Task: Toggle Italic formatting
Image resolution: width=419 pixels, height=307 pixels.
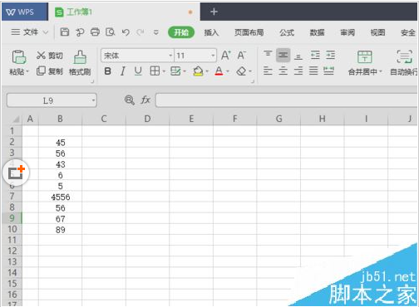Action: click(x=123, y=71)
